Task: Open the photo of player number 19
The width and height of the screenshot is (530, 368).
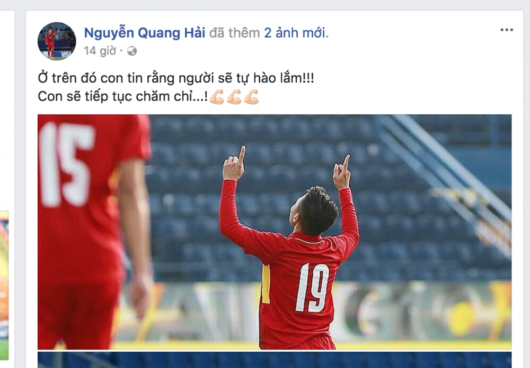Action: tap(275, 232)
